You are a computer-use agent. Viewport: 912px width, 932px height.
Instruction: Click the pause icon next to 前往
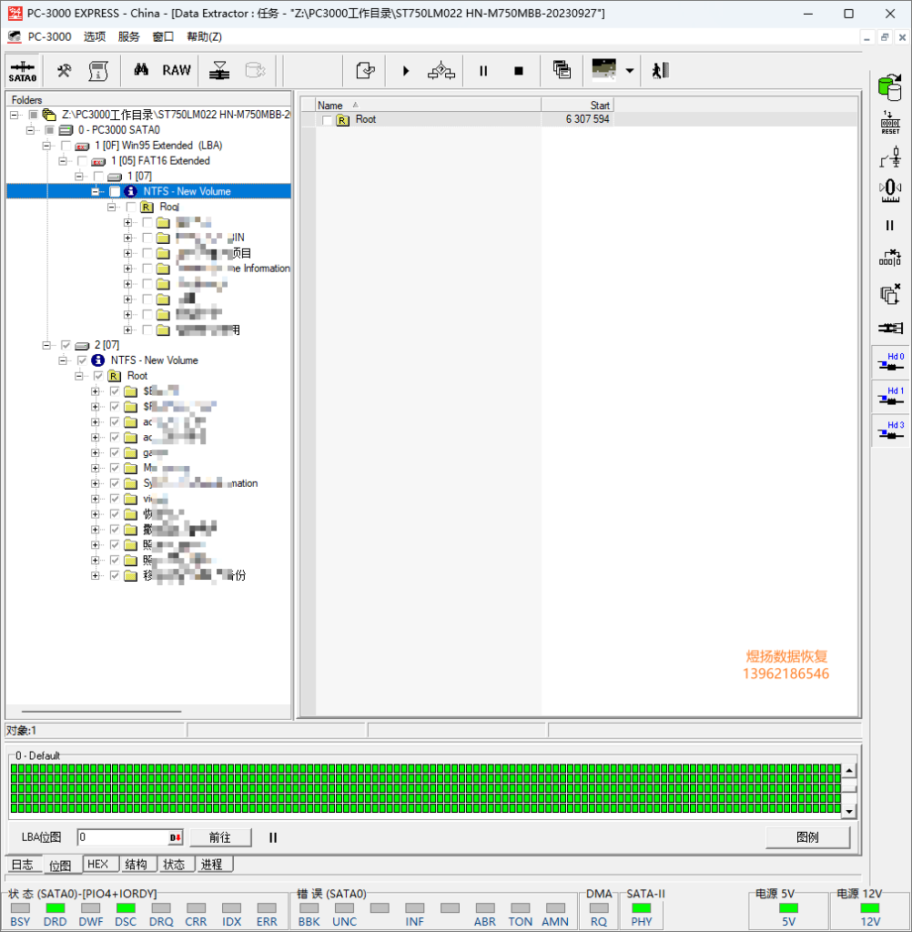coord(273,837)
